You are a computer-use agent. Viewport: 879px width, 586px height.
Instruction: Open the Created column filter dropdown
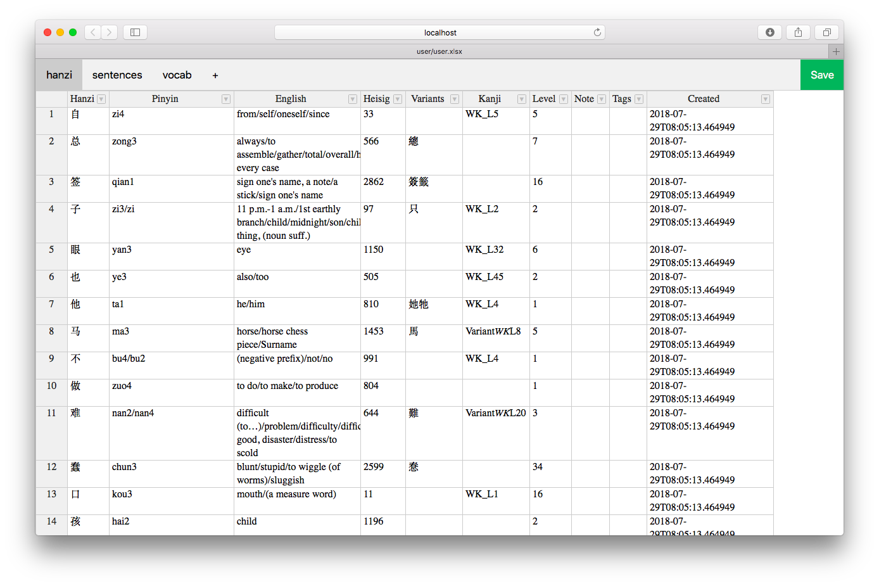[766, 99]
